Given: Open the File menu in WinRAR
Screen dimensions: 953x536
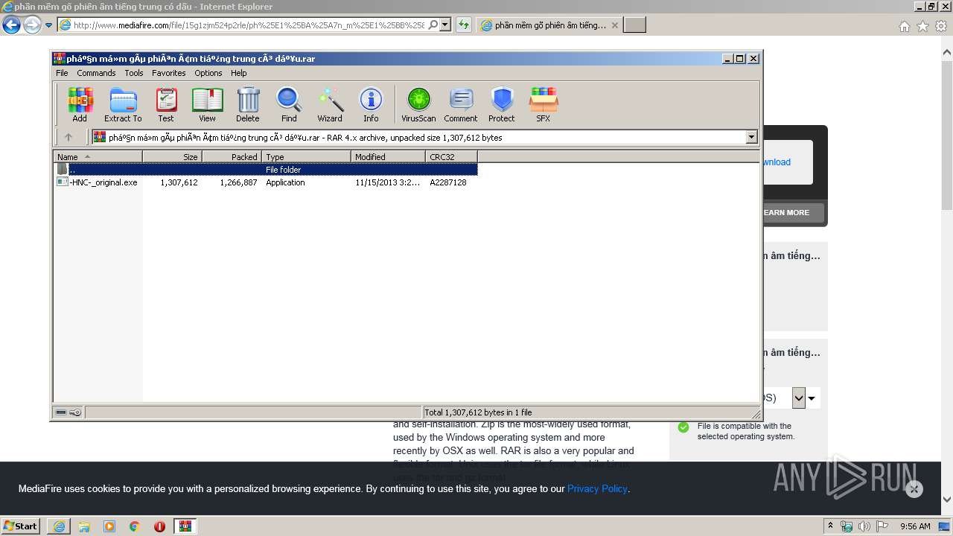Looking at the screenshot, I should click(62, 73).
